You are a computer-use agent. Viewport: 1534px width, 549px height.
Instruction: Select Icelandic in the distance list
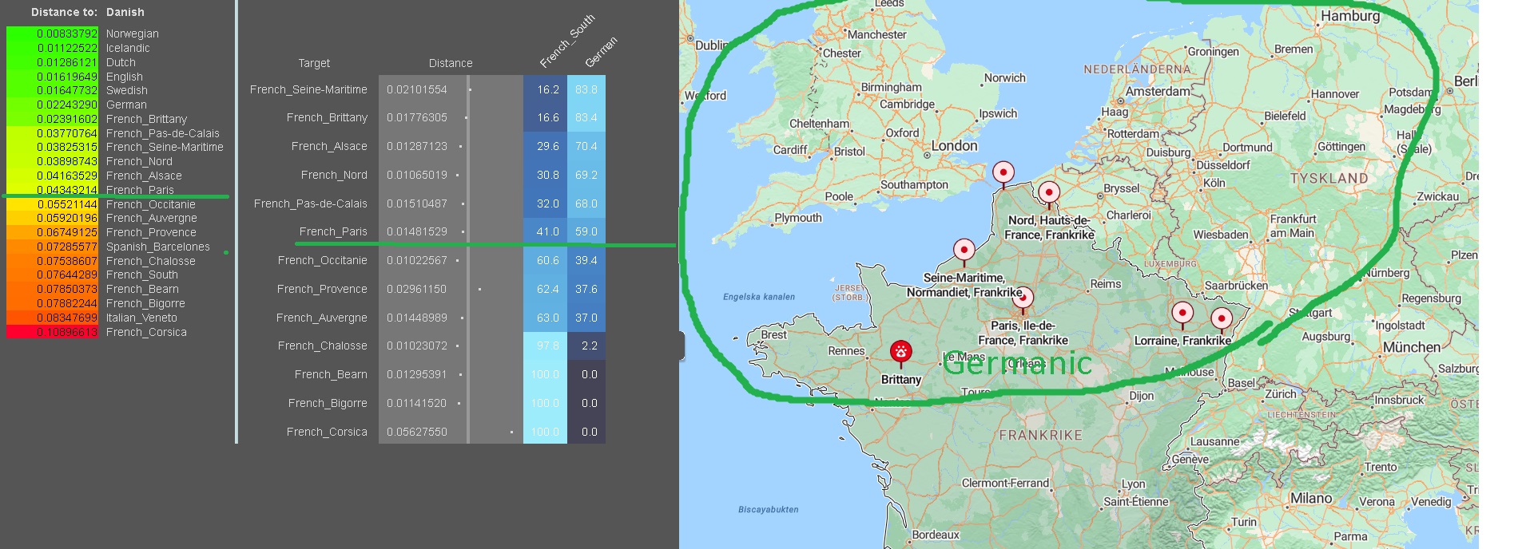tap(128, 48)
